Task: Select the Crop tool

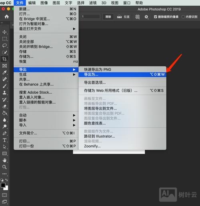Action: click(4, 59)
